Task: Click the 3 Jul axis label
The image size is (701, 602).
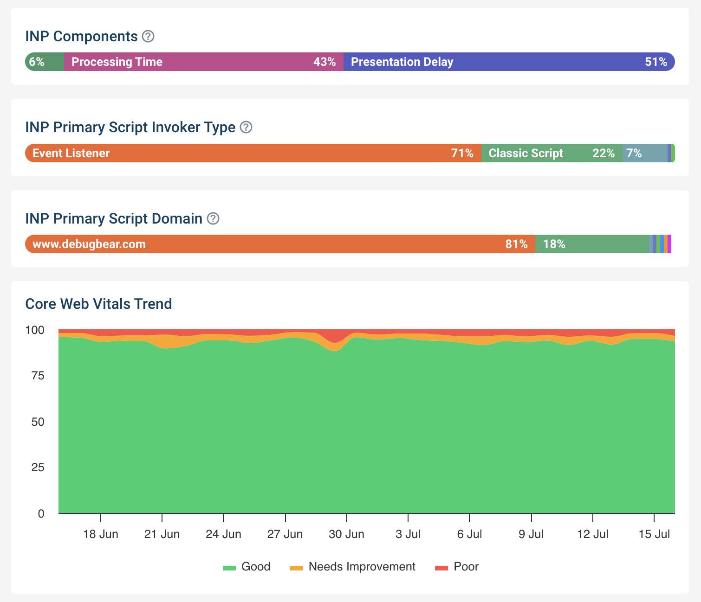Action: pyautogui.click(x=408, y=534)
